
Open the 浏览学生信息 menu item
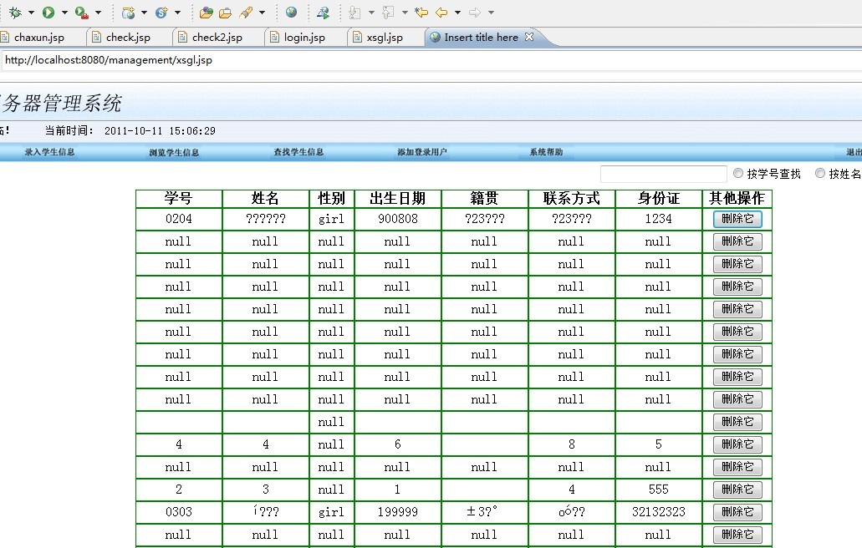click(174, 153)
